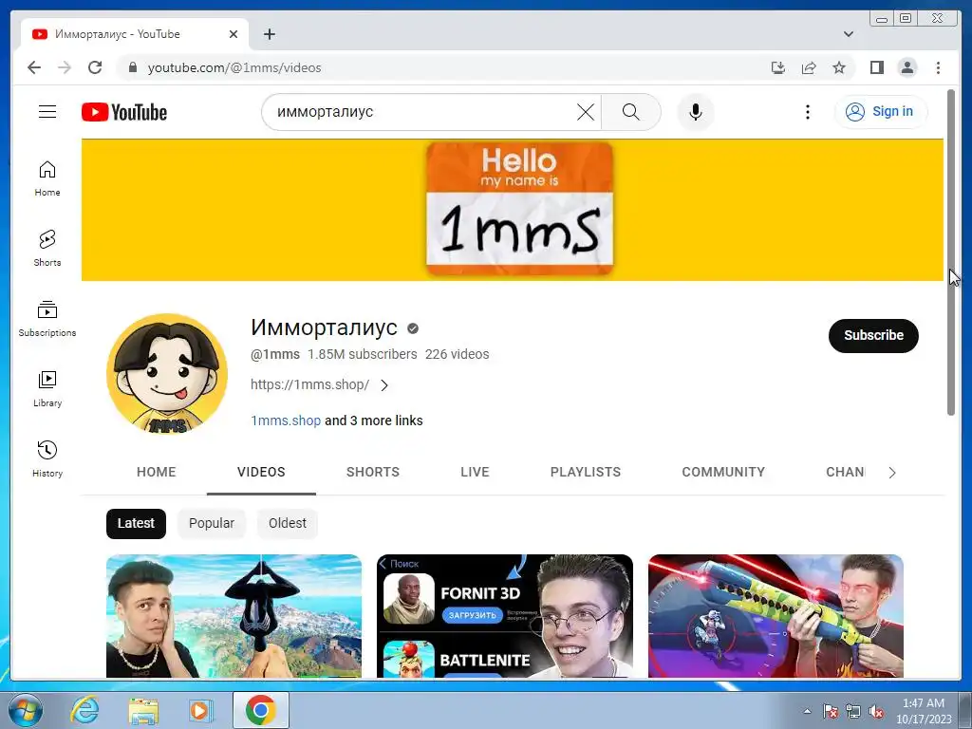972x729 pixels.
Task: Select the Latest sort chip
Action: (136, 523)
